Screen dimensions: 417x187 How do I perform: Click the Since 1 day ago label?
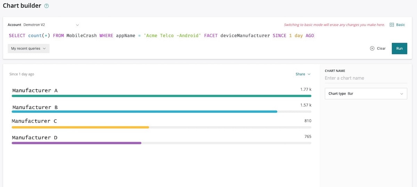pyautogui.click(x=22, y=74)
